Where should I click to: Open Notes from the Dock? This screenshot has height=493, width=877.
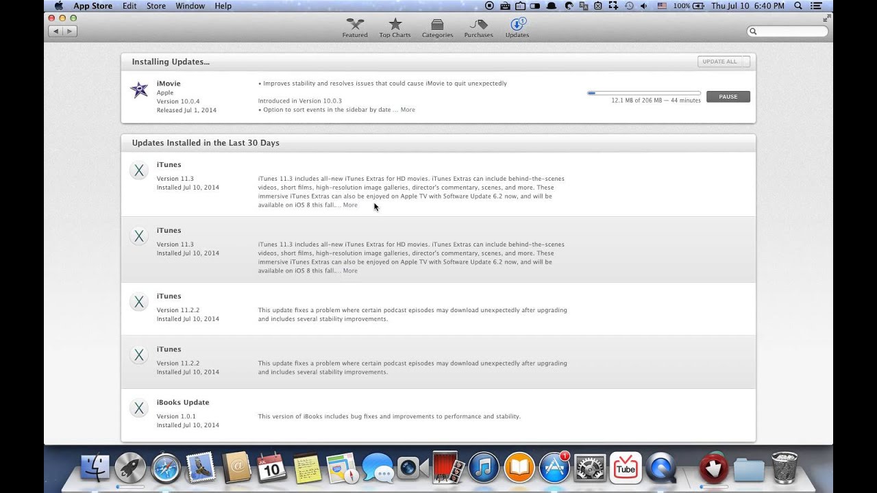(307, 468)
